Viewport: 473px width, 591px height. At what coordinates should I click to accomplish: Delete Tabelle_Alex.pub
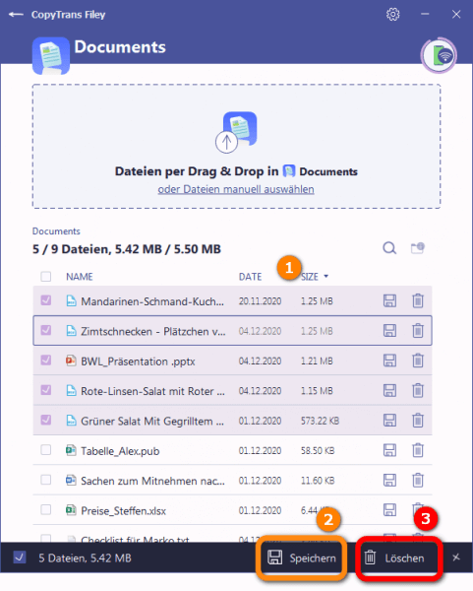click(x=418, y=450)
